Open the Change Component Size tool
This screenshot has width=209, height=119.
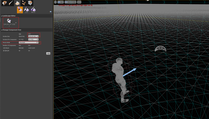(x=9, y=22)
